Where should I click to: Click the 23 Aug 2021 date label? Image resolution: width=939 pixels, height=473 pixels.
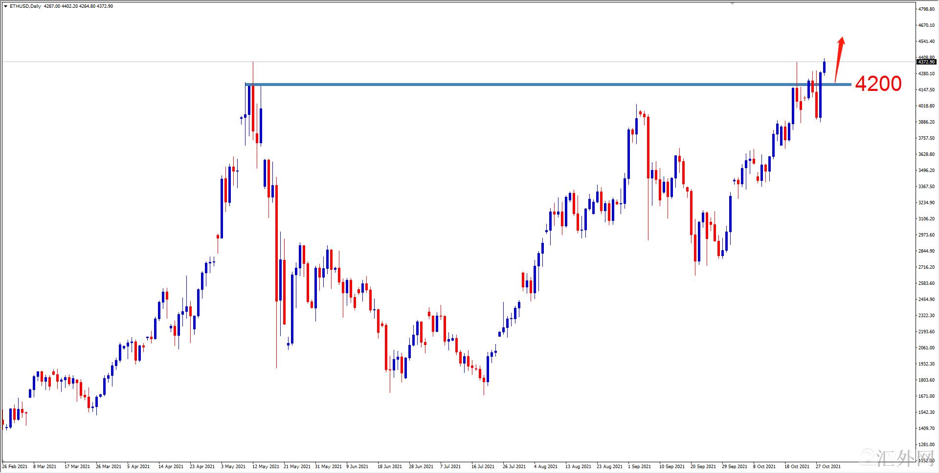609,467
